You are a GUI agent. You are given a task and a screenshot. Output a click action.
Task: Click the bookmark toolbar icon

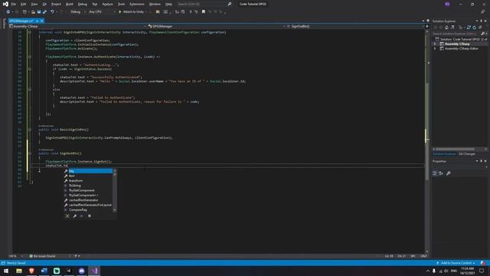point(204,12)
